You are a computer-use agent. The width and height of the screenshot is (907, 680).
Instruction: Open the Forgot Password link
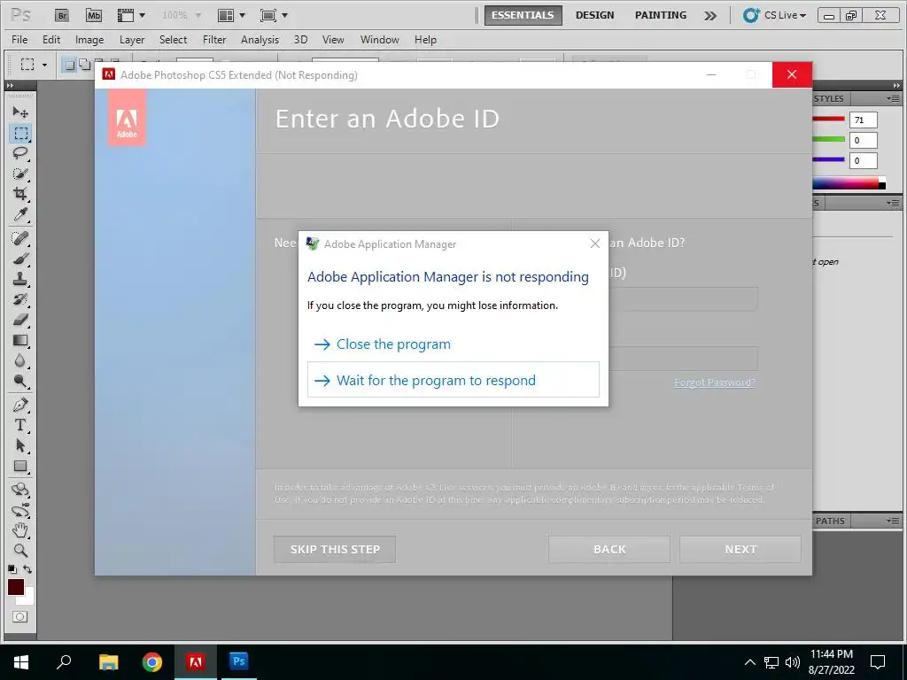pos(715,382)
